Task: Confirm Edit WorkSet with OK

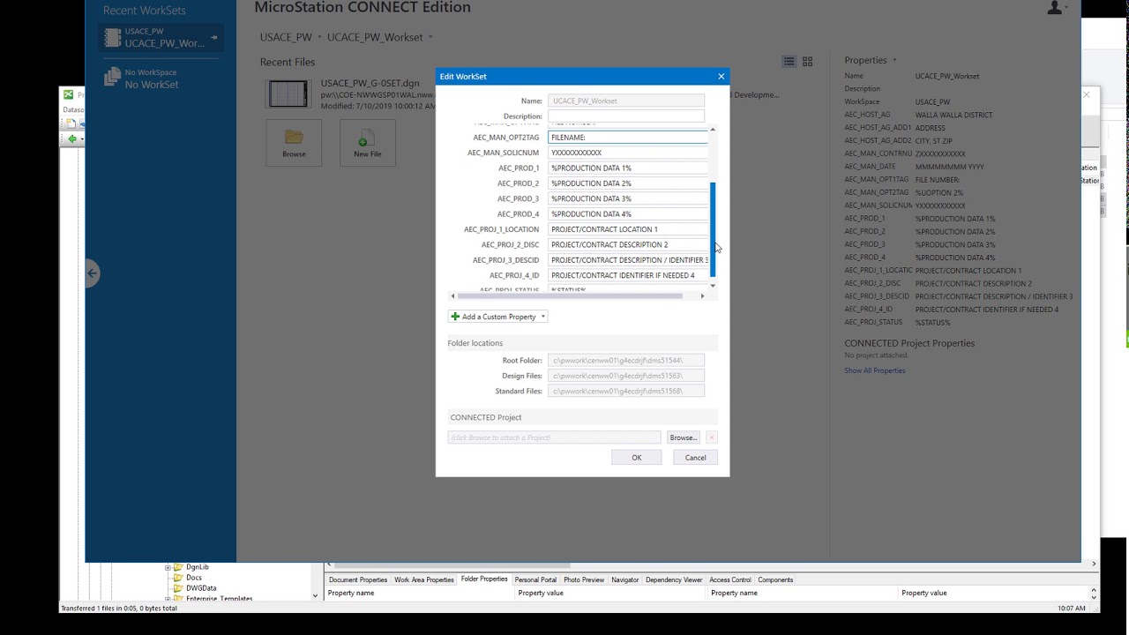Action: pyautogui.click(x=636, y=457)
